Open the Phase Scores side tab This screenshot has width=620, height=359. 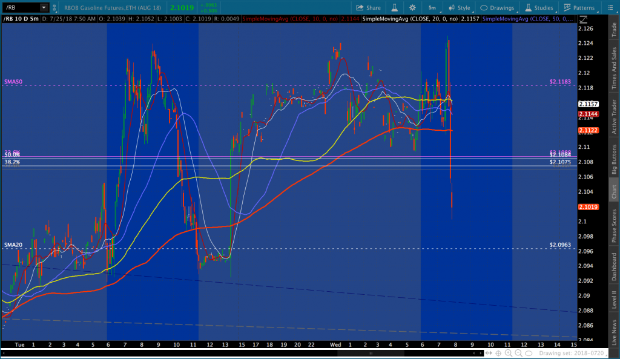point(614,225)
